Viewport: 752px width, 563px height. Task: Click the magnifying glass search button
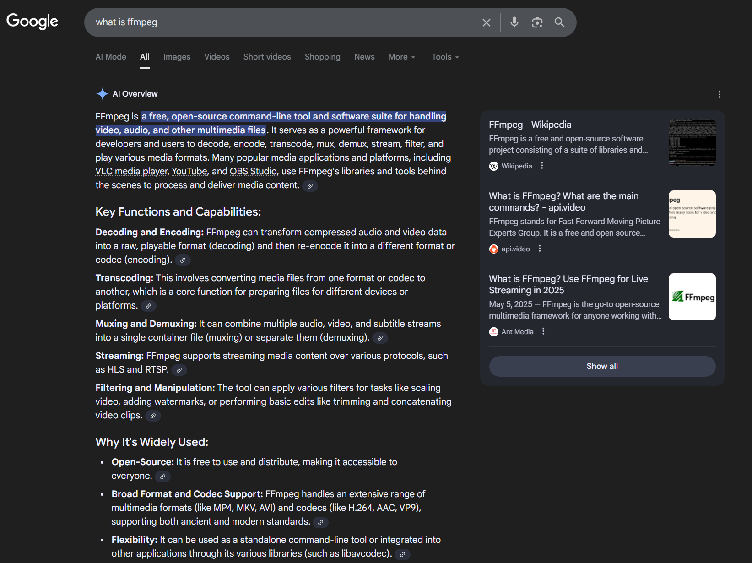point(559,22)
